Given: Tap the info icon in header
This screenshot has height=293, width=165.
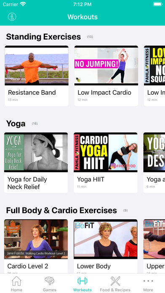Looking at the screenshot, I should tap(12, 17).
